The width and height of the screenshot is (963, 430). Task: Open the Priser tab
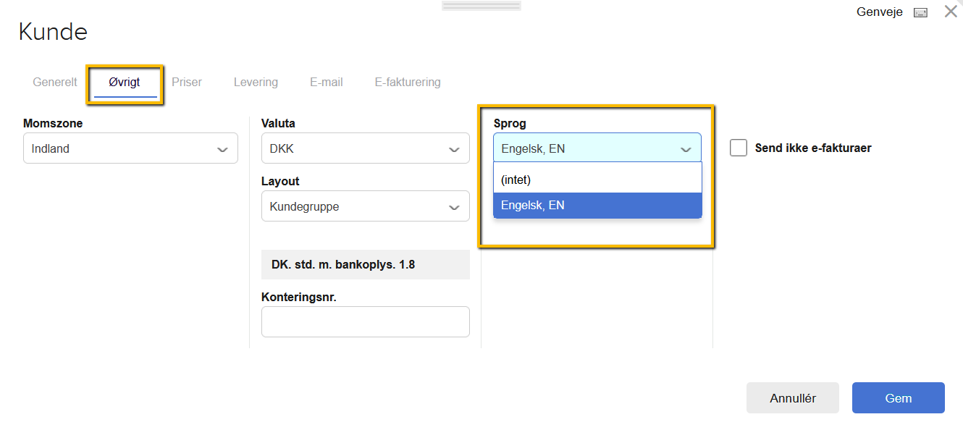point(186,82)
